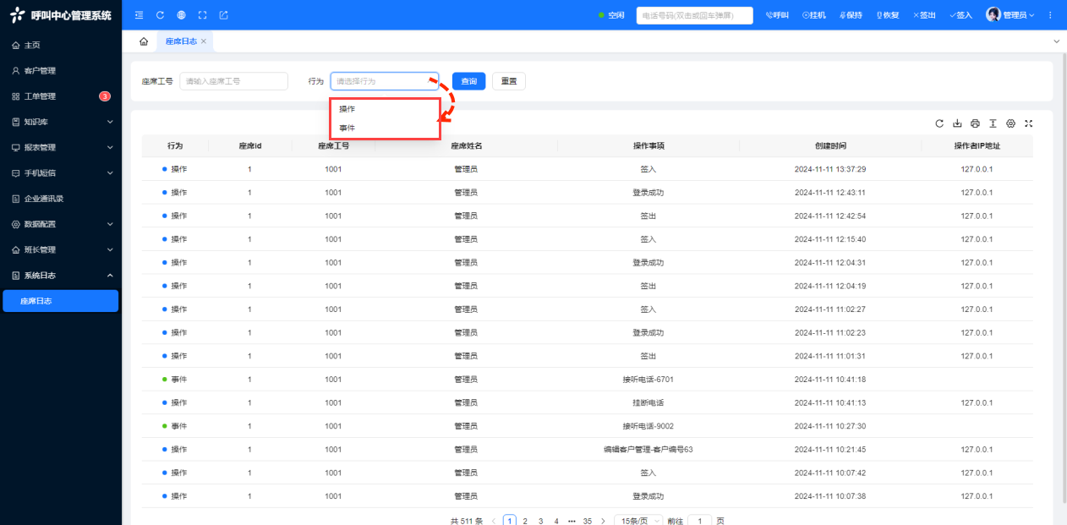Viewport: 1067px width, 525px height.
Task: Click the 重置 reset button
Action: [x=509, y=81]
